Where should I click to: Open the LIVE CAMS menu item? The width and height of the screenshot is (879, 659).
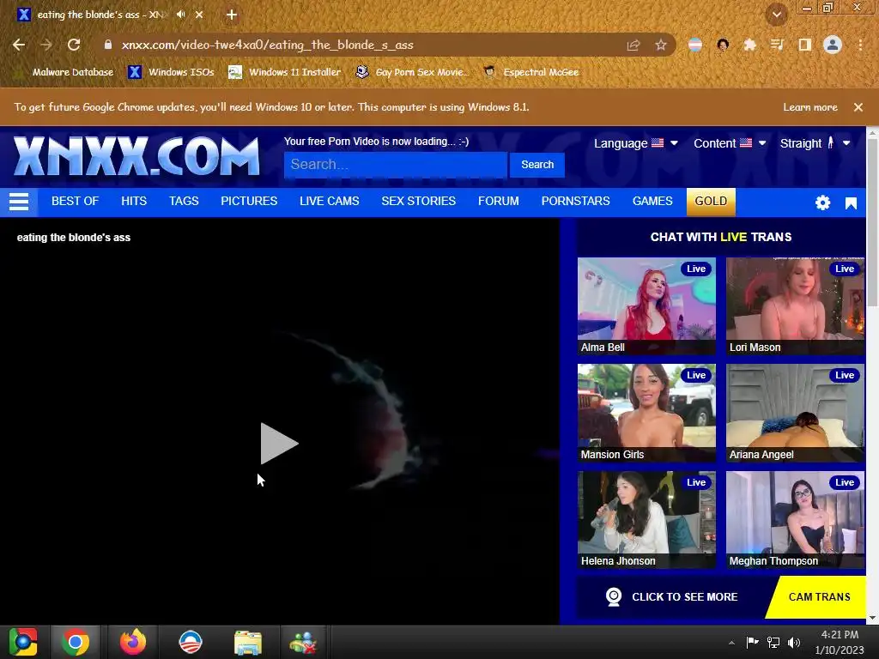click(x=329, y=201)
